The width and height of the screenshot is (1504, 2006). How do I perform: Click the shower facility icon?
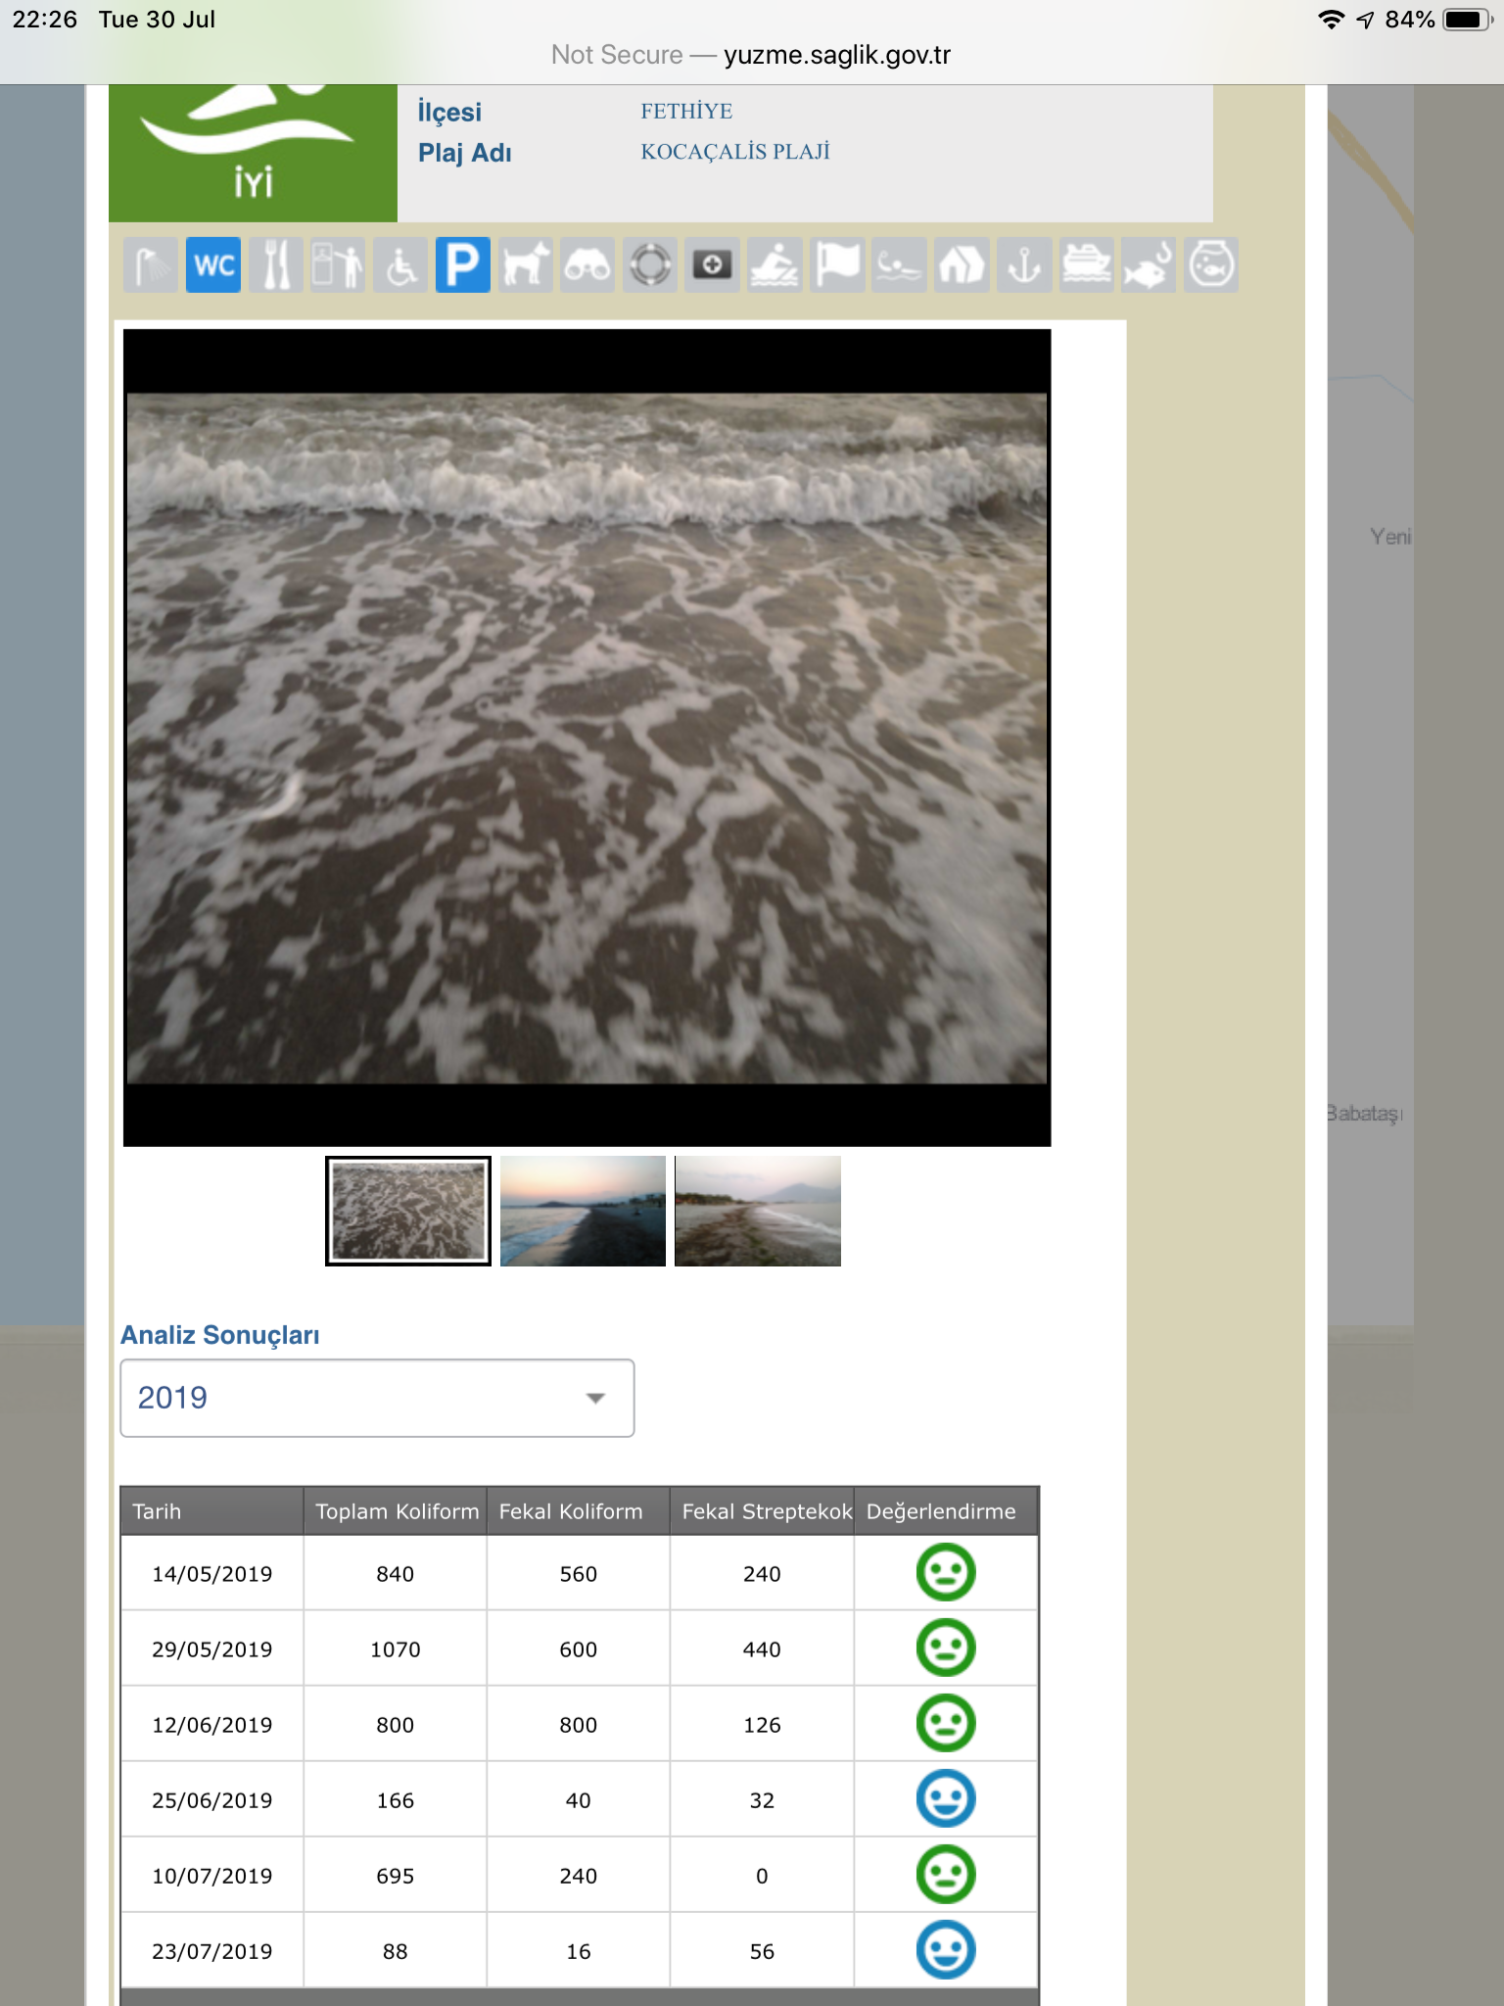pos(151,264)
